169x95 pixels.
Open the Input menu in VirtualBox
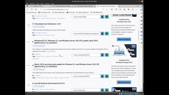tap(42, 4)
